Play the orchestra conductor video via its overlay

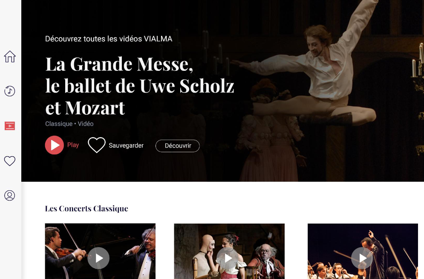(x=362, y=258)
